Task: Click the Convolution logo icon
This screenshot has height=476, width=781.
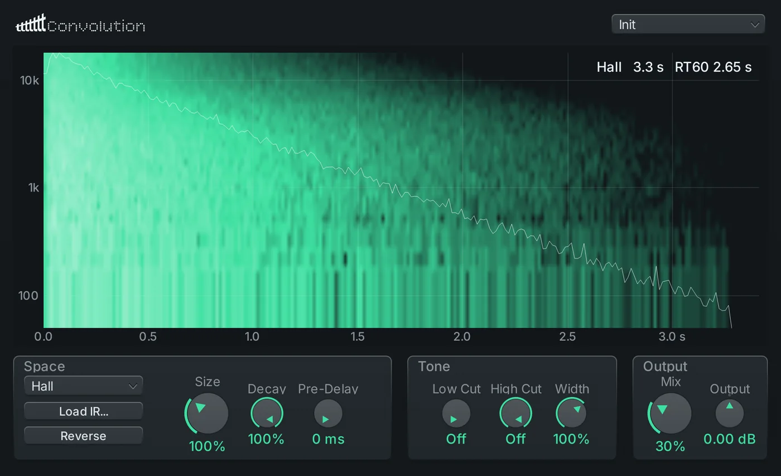Action: (x=31, y=23)
